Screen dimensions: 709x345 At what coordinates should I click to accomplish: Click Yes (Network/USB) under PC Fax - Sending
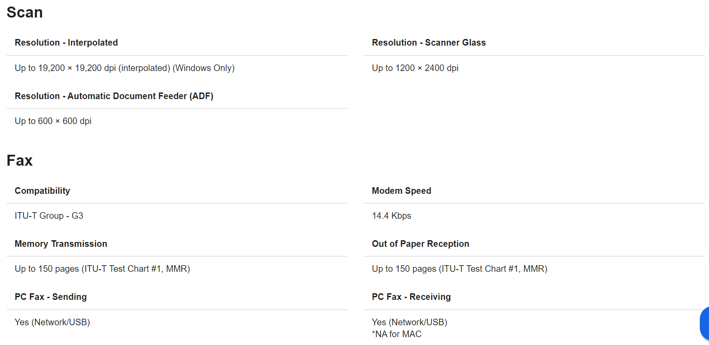[x=52, y=322]
